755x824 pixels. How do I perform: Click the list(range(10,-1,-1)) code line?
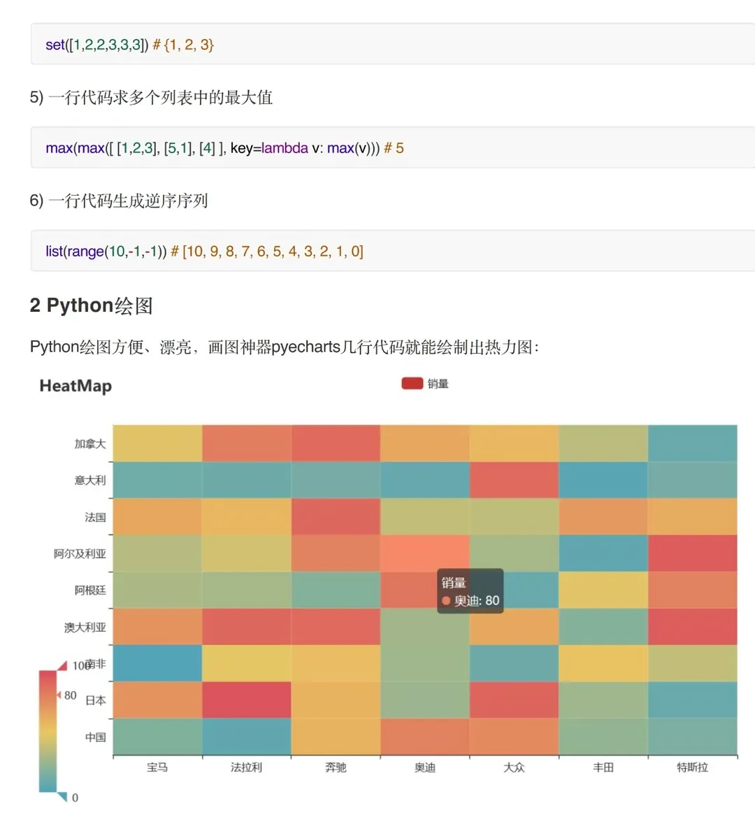click(x=204, y=251)
